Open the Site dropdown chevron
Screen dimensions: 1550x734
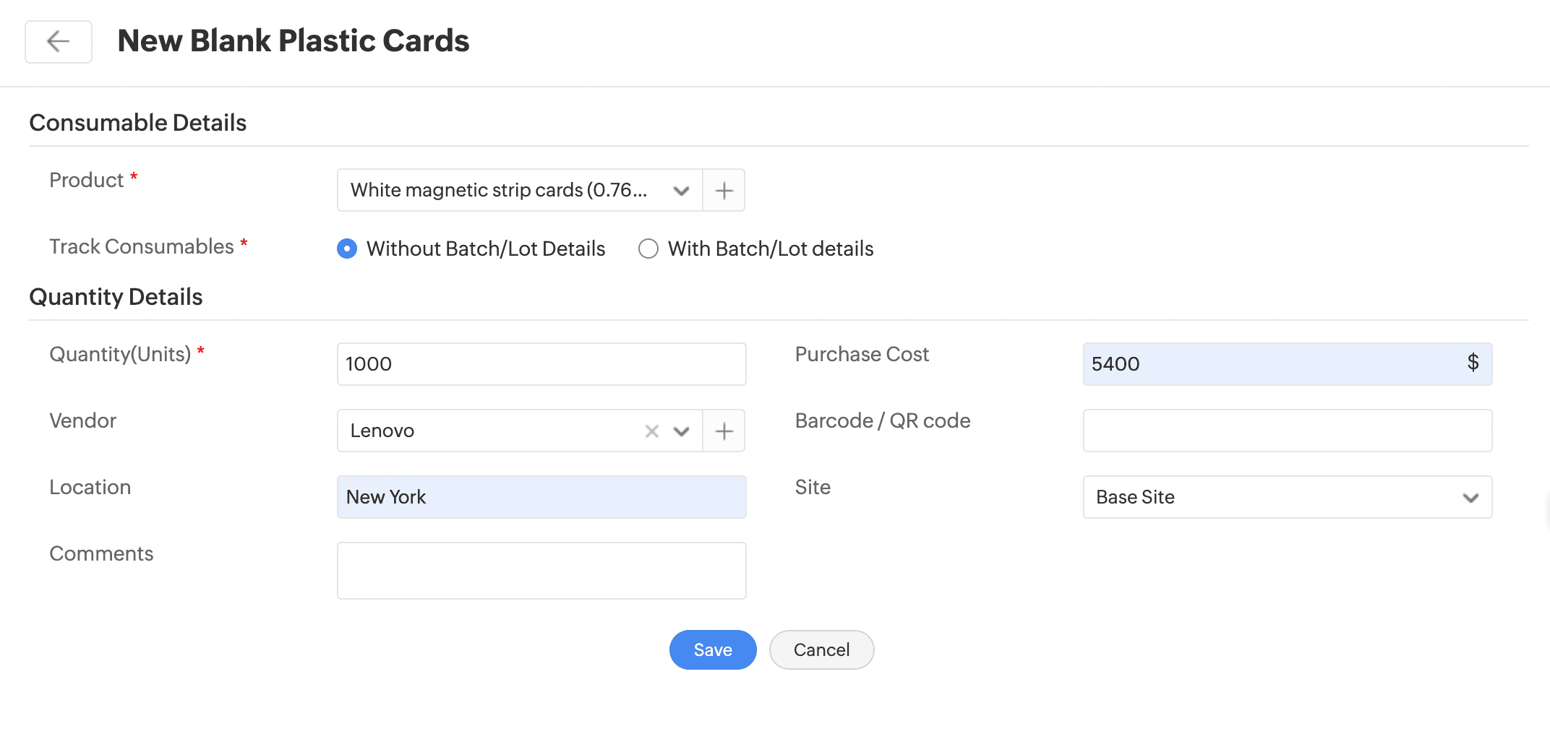click(x=1470, y=498)
